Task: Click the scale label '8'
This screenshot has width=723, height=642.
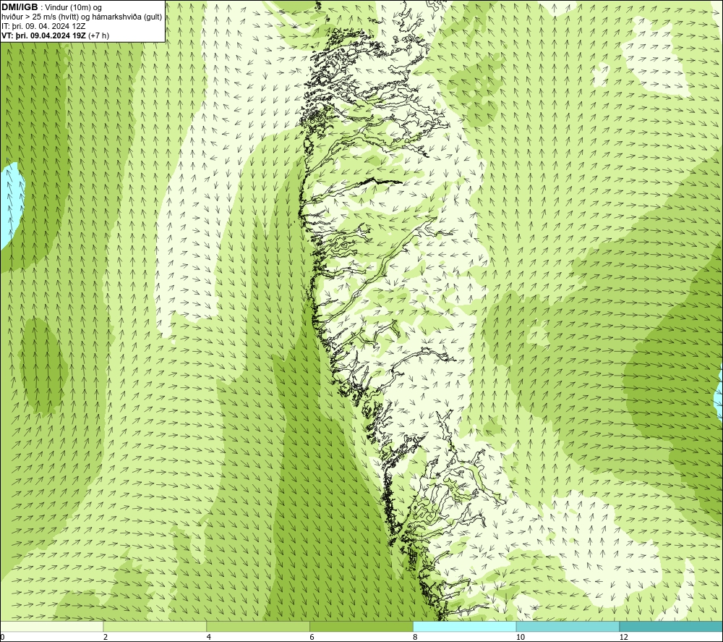Action: [x=416, y=638]
